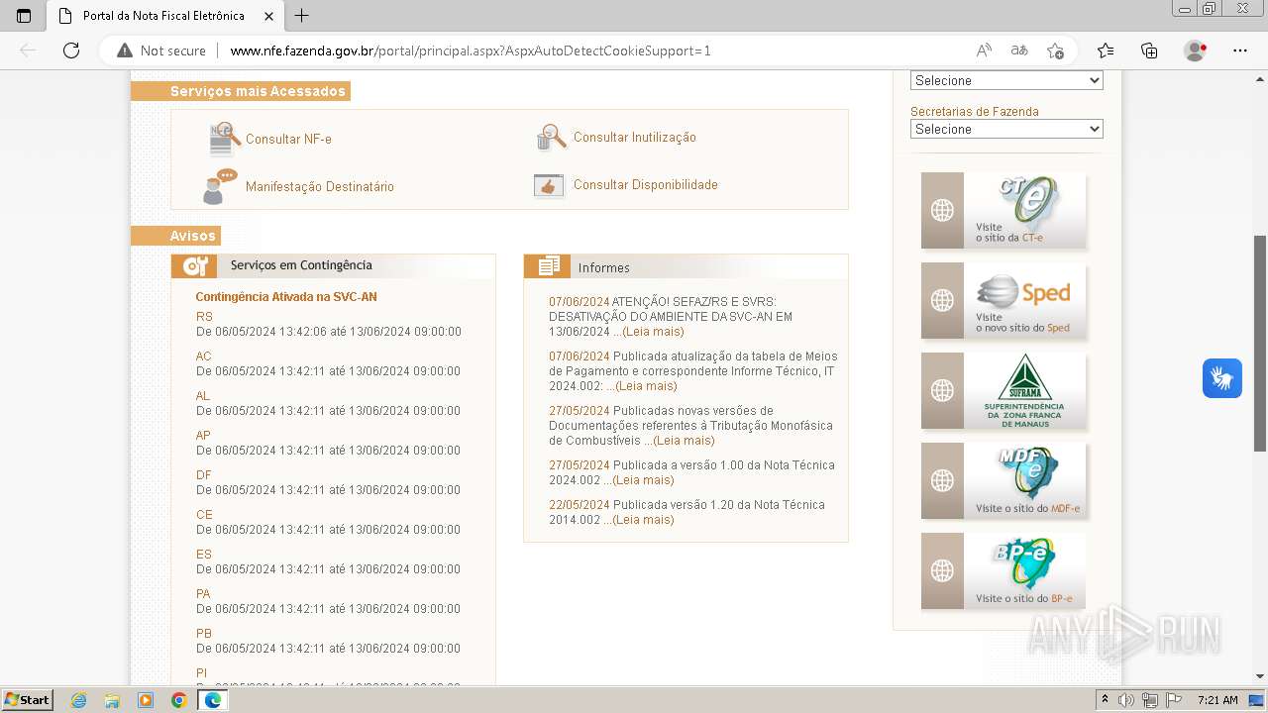Click the AC state contingency entry
1268x713 pixels.
coord(203,356)
